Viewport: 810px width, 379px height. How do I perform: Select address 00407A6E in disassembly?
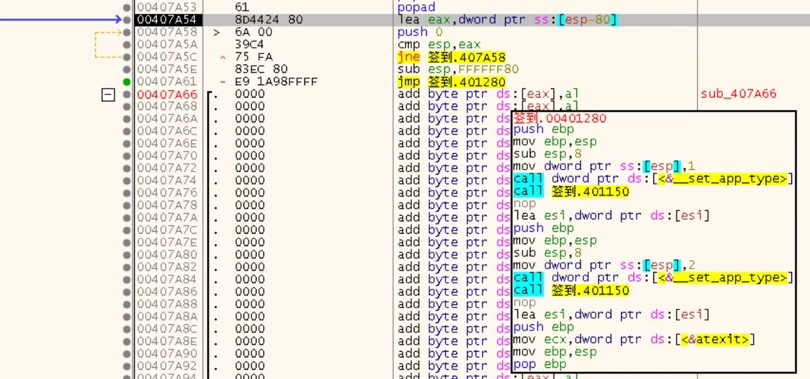(166, 143)
